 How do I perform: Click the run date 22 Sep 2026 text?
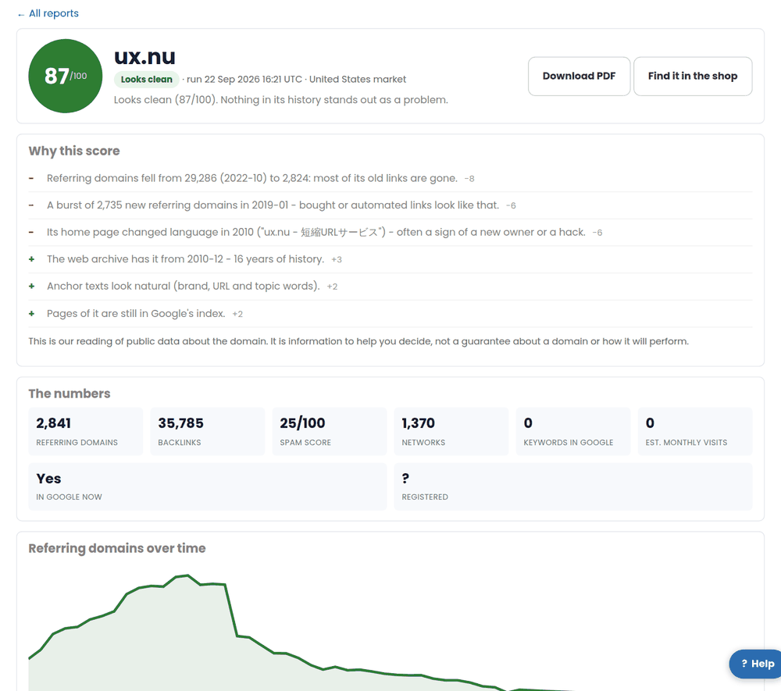click(x=244, y=79)
